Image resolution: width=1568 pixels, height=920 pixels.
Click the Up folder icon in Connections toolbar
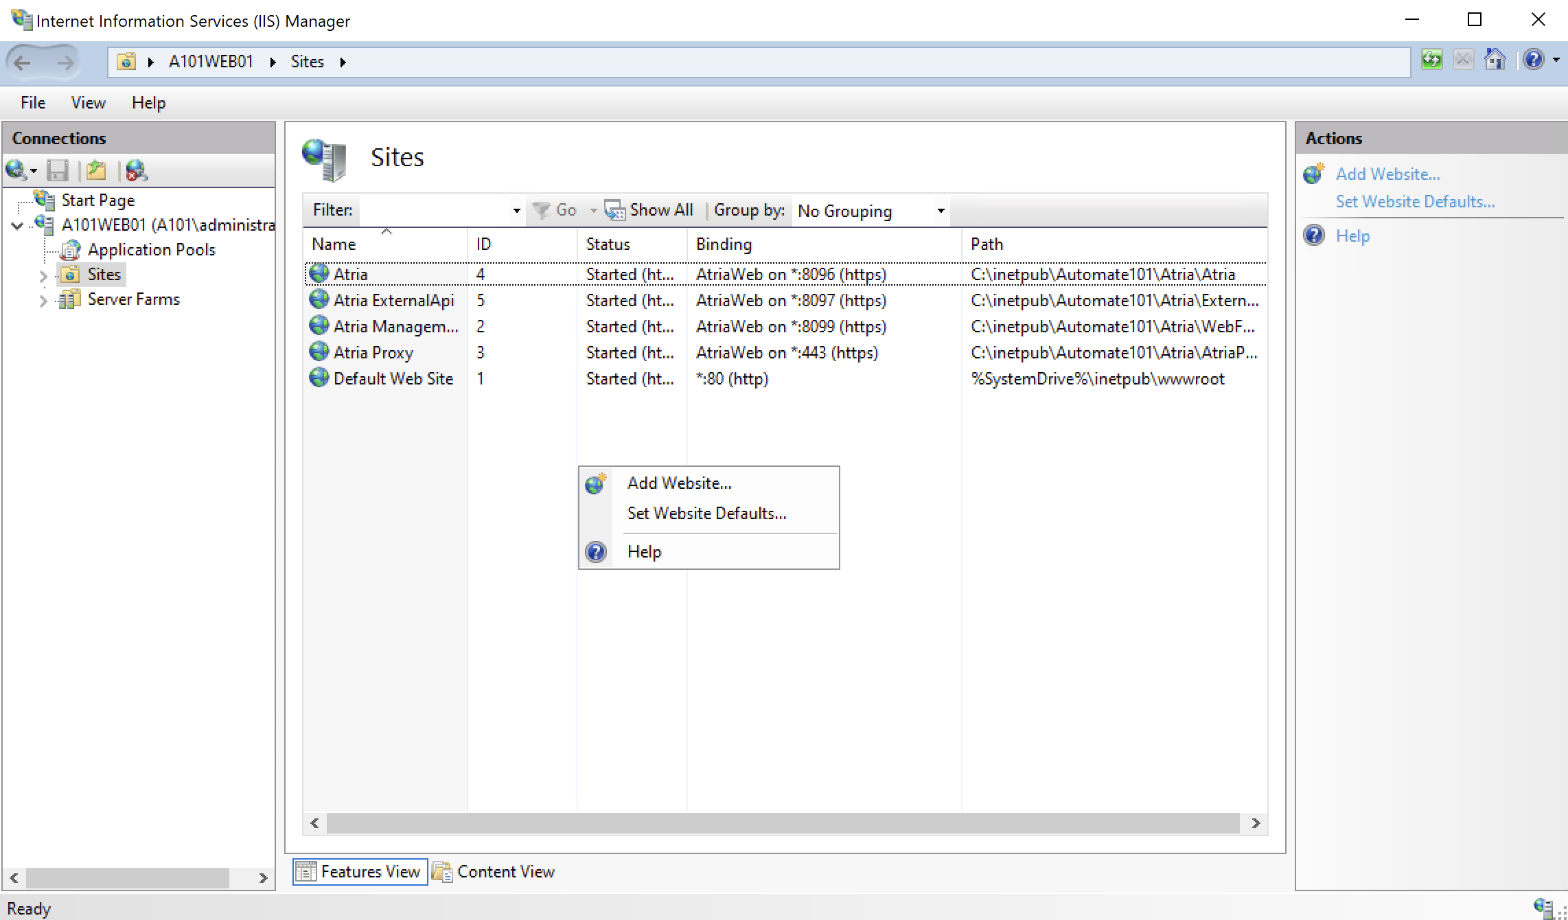(96, 170)
